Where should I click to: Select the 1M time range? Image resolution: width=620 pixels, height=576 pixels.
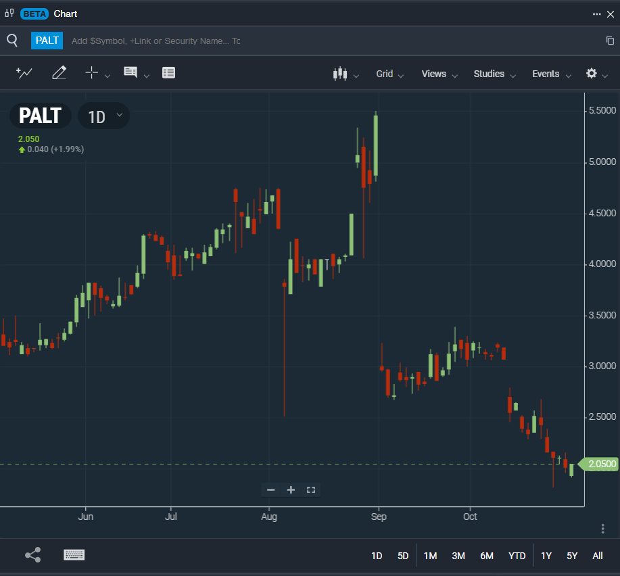[430, 556]
